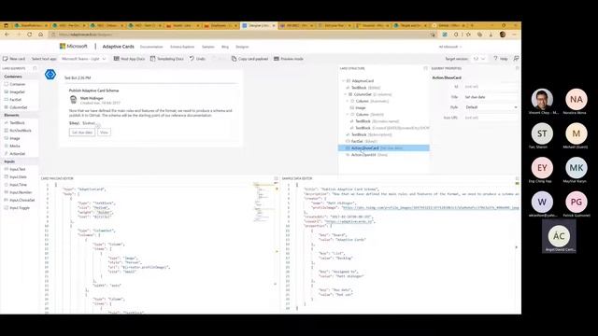Viewport: 598px width, 336px height.
Task: Select RichTextBlock element in palette
Action: point(21,131)
